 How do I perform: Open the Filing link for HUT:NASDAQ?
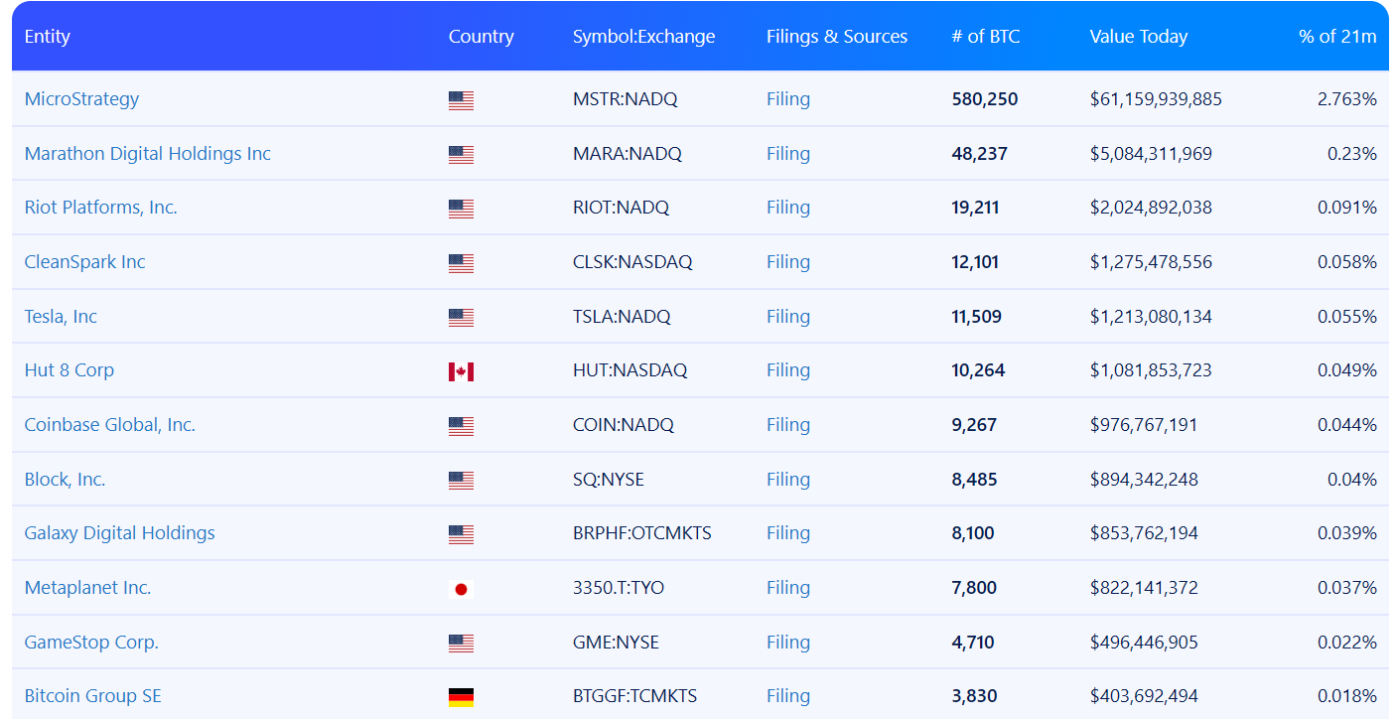point(788,370)
